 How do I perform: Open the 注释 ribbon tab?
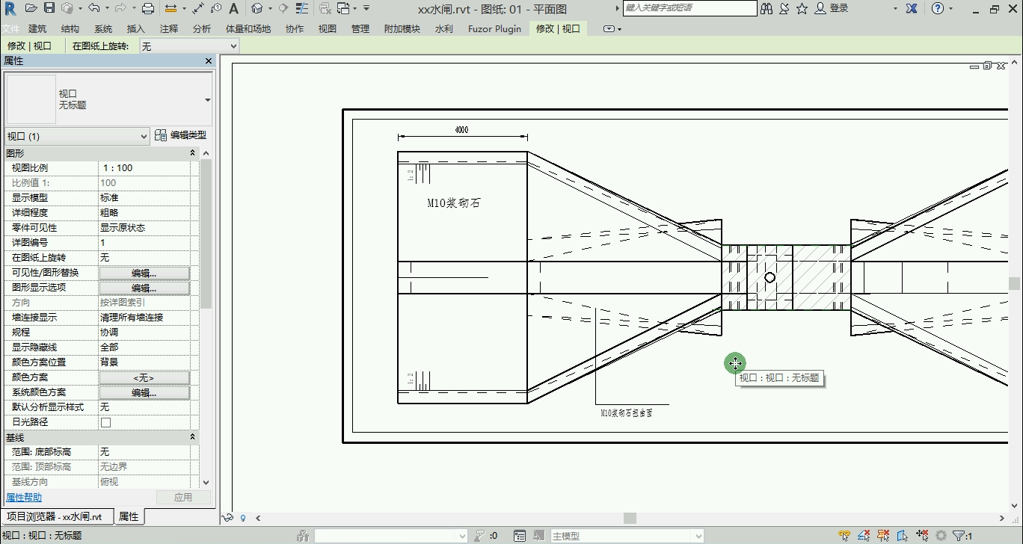169,29
